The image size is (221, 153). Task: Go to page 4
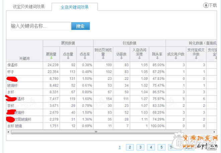151,147
